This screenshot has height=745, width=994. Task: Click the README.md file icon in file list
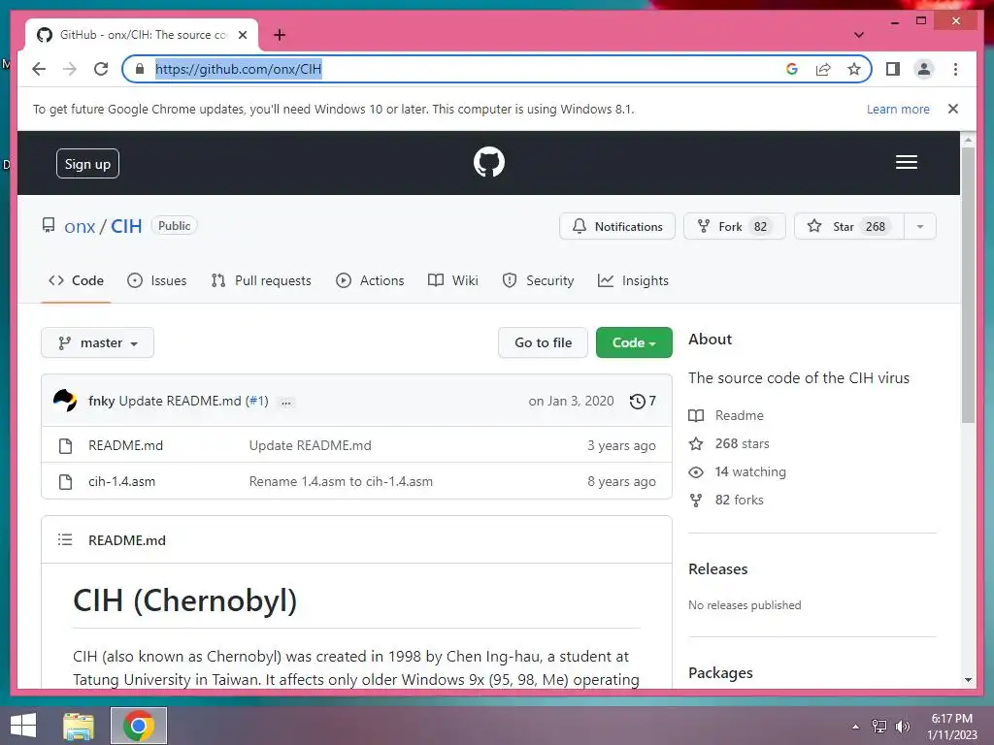(x=65, y=446)
